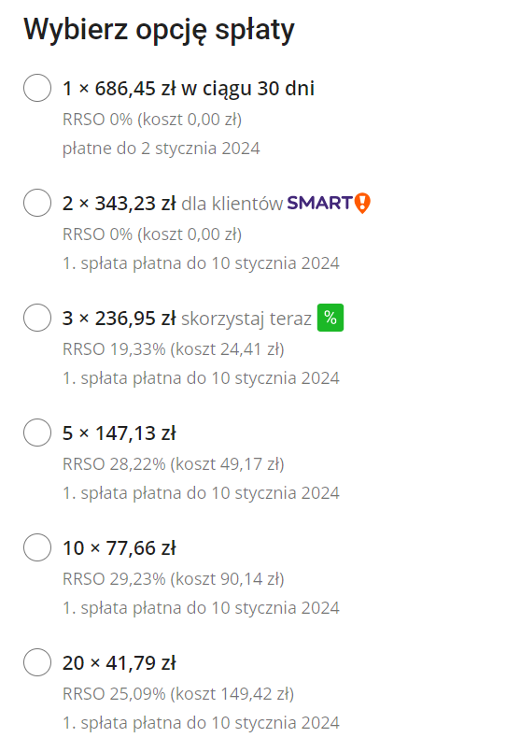Select the 1 × 686,45 zł radio button
Image resolution: width=506 pixels, height=752 pixels.
pos(37,88)
